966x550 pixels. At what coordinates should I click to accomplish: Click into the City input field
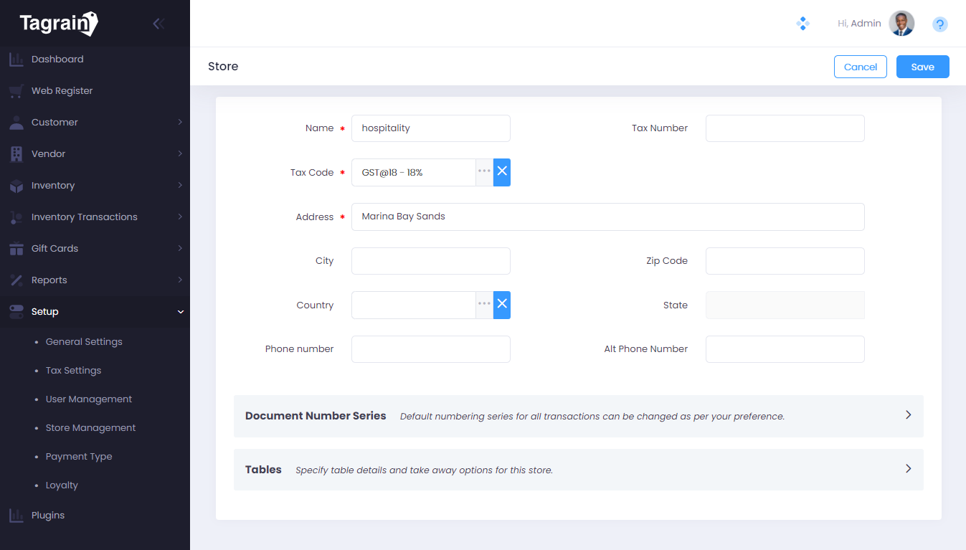tap(430, 261)
